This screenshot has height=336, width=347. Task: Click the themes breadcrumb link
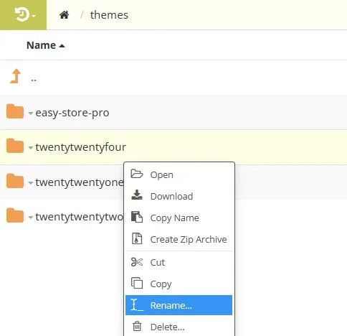109,15
